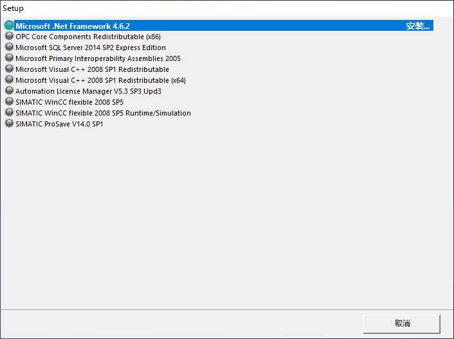Viewport: 454px width, 339px height.
Task: Select SIMATIC WinCC flexible 2008 SP5 Runtime/Simulation
Action: click(x=103, y=113)
